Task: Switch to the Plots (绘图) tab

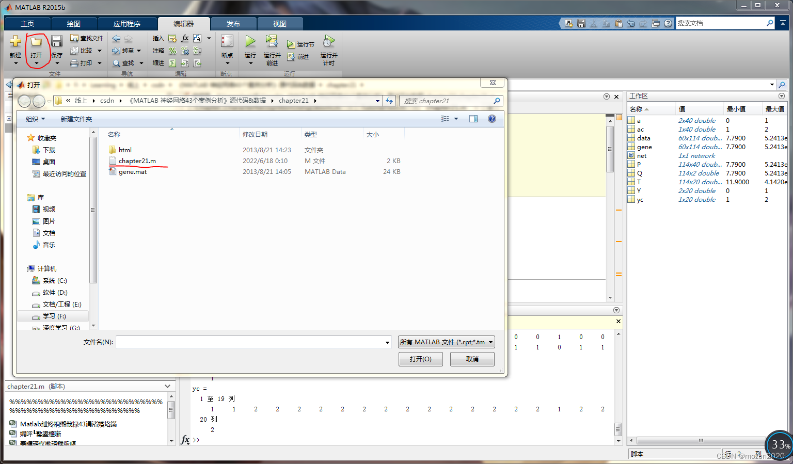Action: point(74,24)
